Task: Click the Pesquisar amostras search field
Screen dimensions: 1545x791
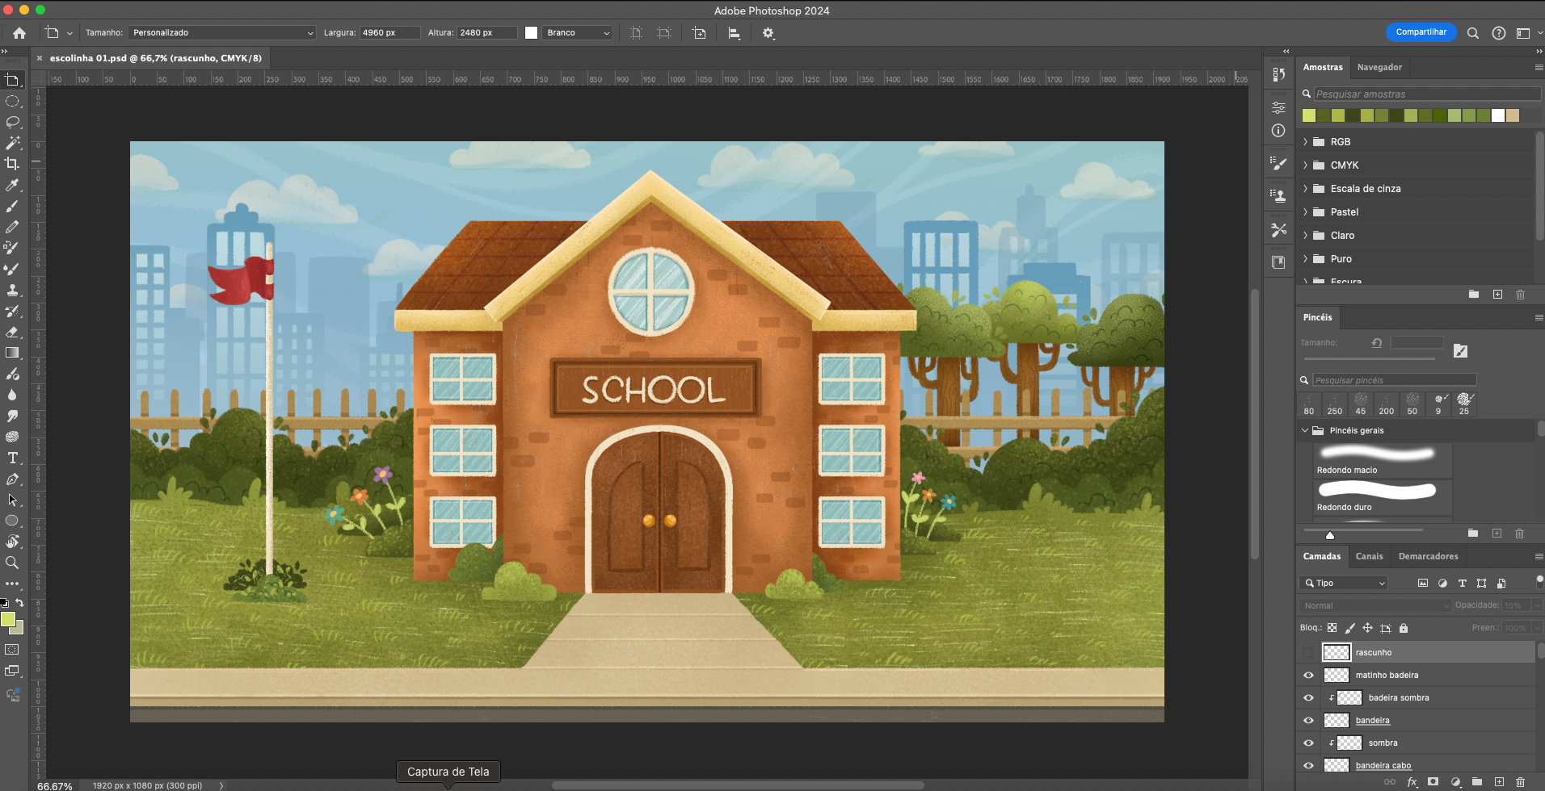Action: coord(1426,94)
